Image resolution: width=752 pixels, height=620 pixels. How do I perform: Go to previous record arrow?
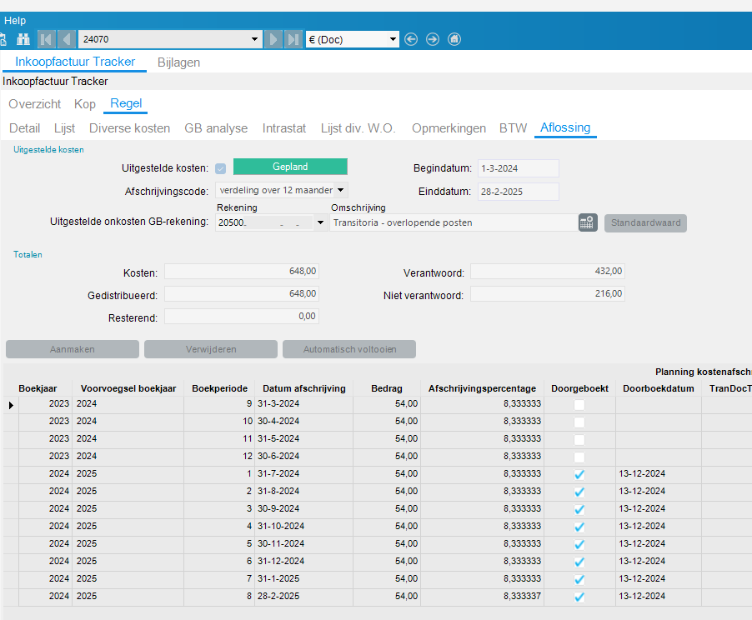pyautogui.click(x=67, y=39)
